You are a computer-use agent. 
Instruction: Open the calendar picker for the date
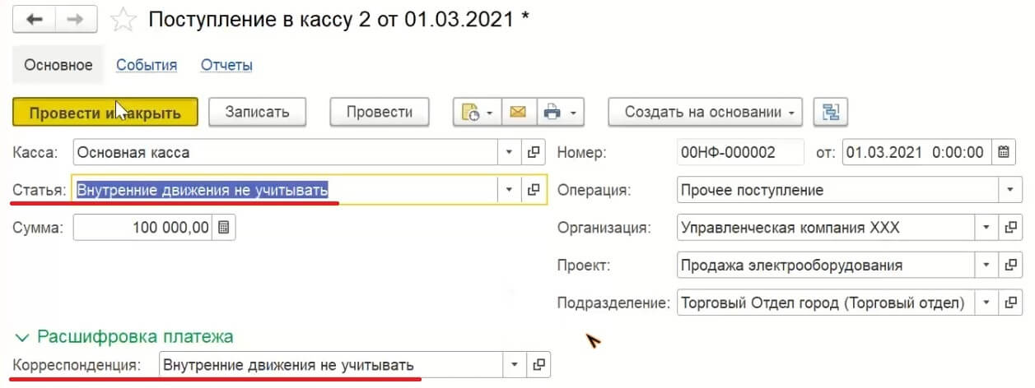[x=1003, y=152]
